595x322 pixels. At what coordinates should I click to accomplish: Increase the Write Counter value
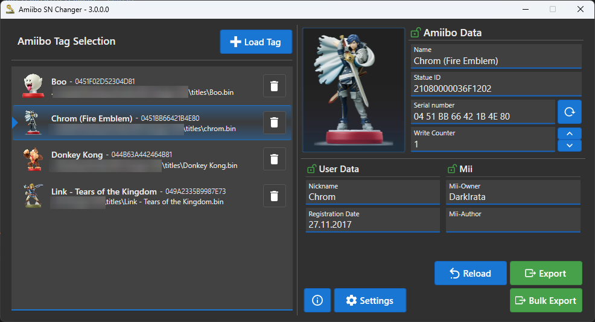(569, 134)
